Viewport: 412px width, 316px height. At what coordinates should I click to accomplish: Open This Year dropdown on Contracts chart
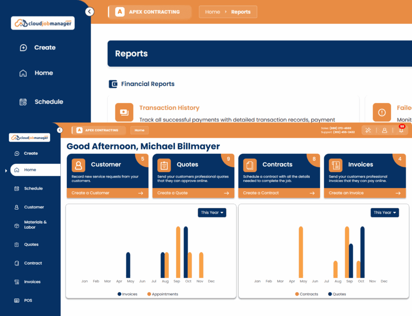(384, 213)
